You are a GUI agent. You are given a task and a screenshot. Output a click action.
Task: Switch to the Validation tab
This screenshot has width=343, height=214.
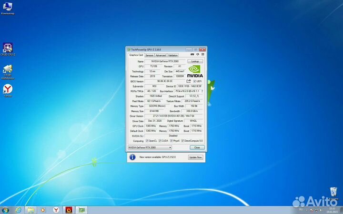click(173, 55)
